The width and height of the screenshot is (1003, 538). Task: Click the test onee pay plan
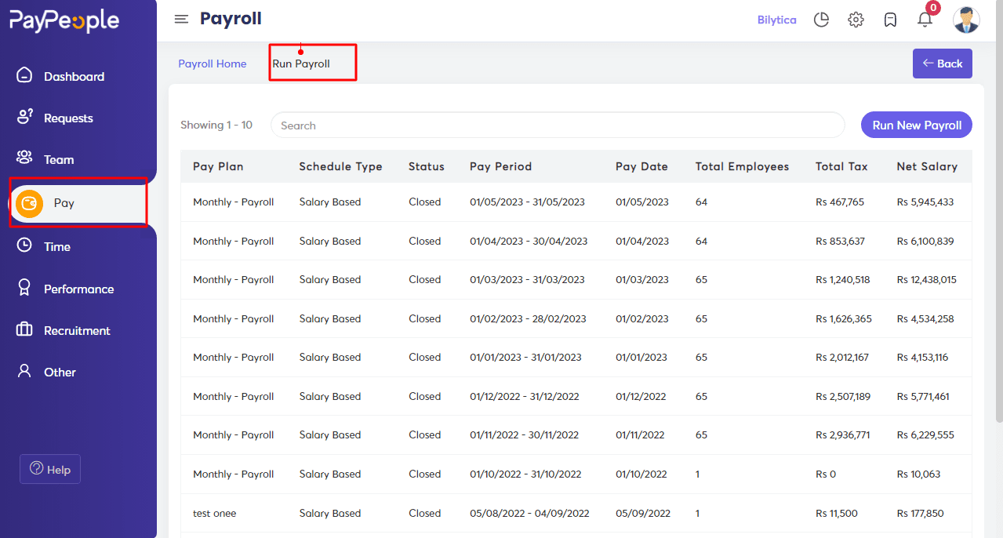tap(214, 514)
